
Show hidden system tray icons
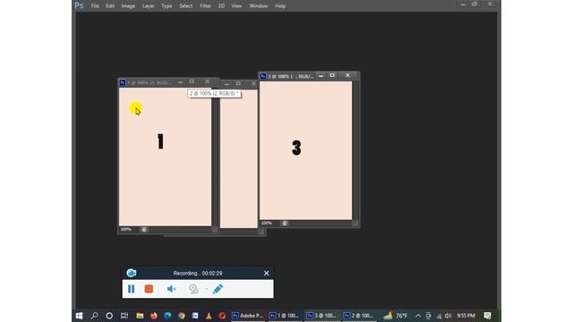click(418, 316)
